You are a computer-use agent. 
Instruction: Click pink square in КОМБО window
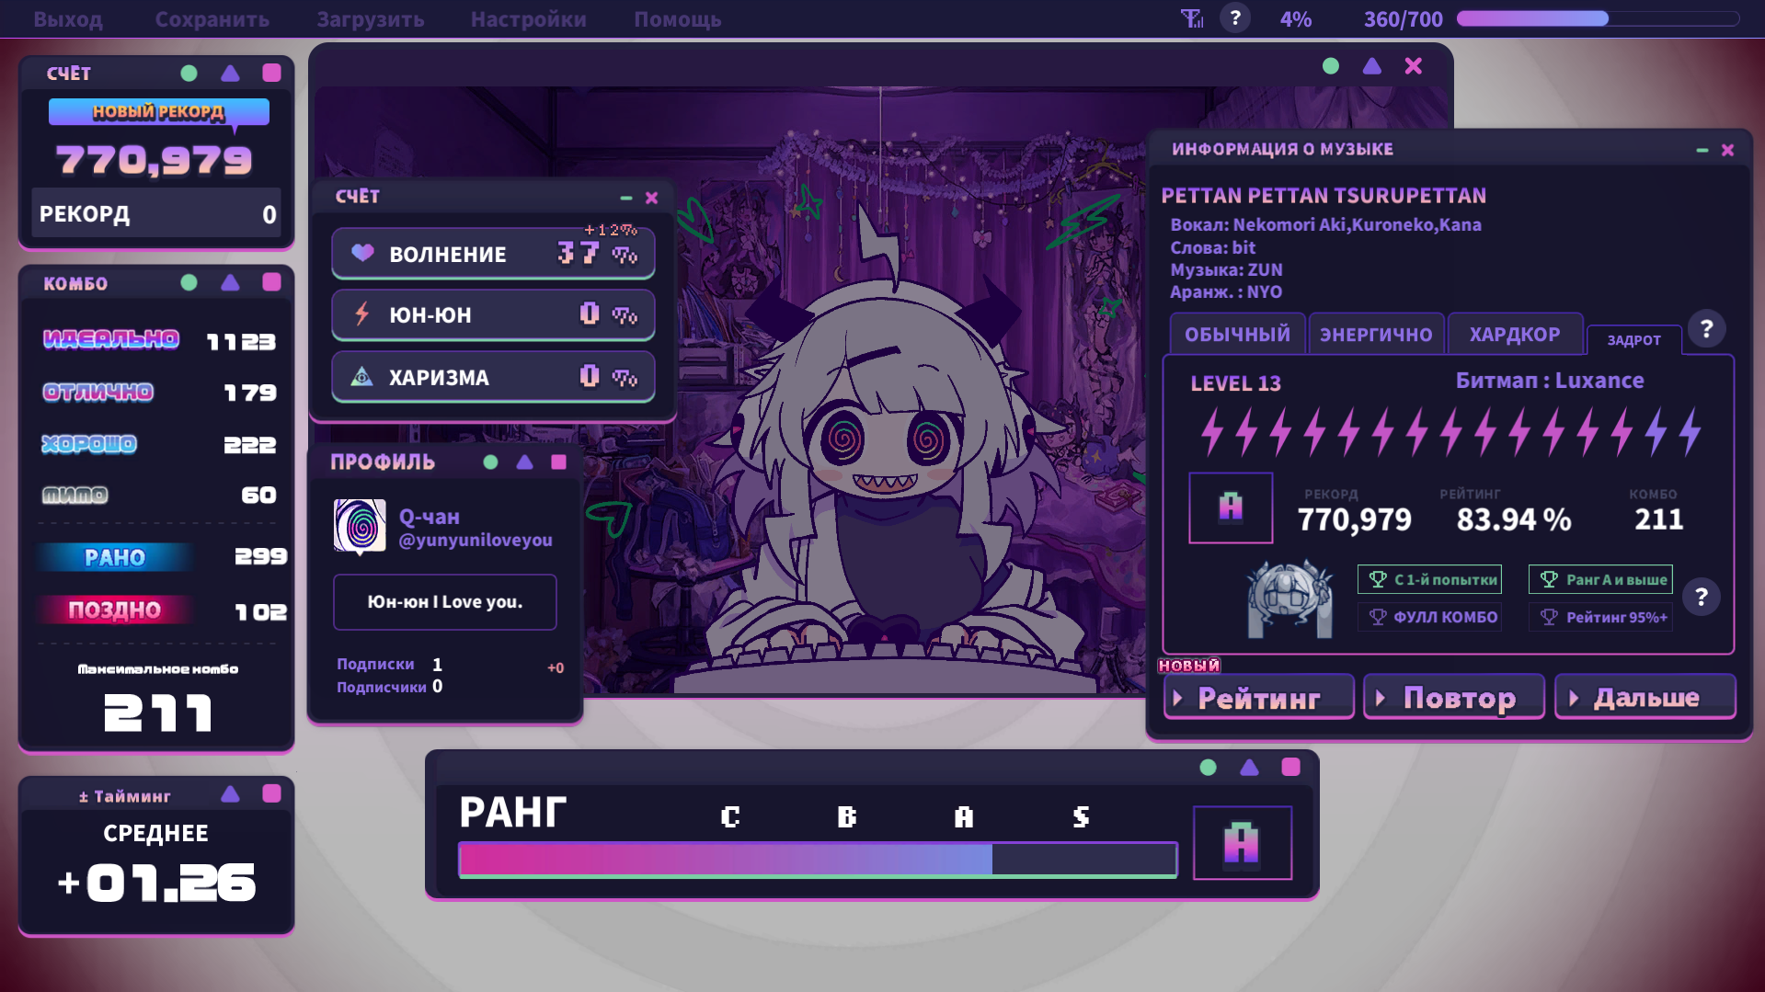(271, 281)
